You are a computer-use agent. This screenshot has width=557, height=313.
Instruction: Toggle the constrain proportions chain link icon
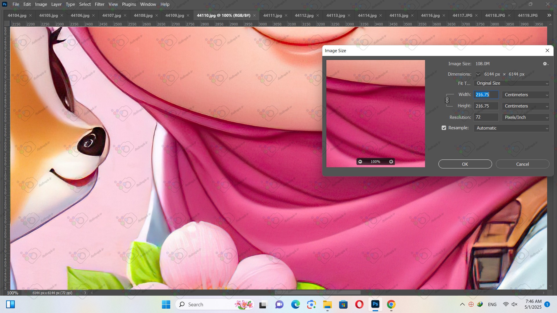[x=447, y=100]
